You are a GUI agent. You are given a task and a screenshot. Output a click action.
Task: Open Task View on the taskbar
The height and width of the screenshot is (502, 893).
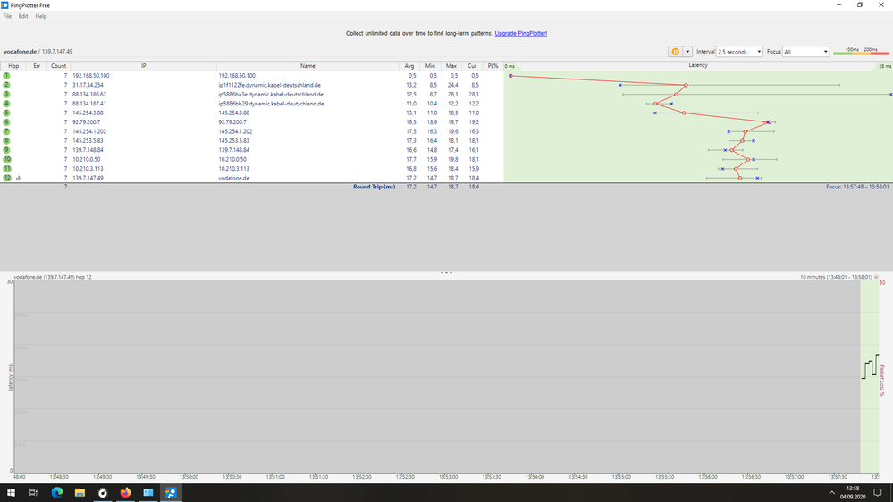tap(33, 493)
